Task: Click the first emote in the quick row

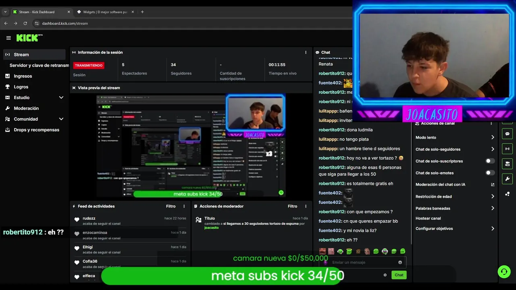Action: coord(322,251)
